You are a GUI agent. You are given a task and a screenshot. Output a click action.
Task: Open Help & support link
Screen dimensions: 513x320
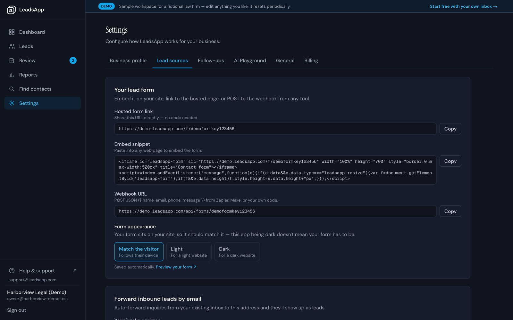pyautogui.click(x=43, y=271)
